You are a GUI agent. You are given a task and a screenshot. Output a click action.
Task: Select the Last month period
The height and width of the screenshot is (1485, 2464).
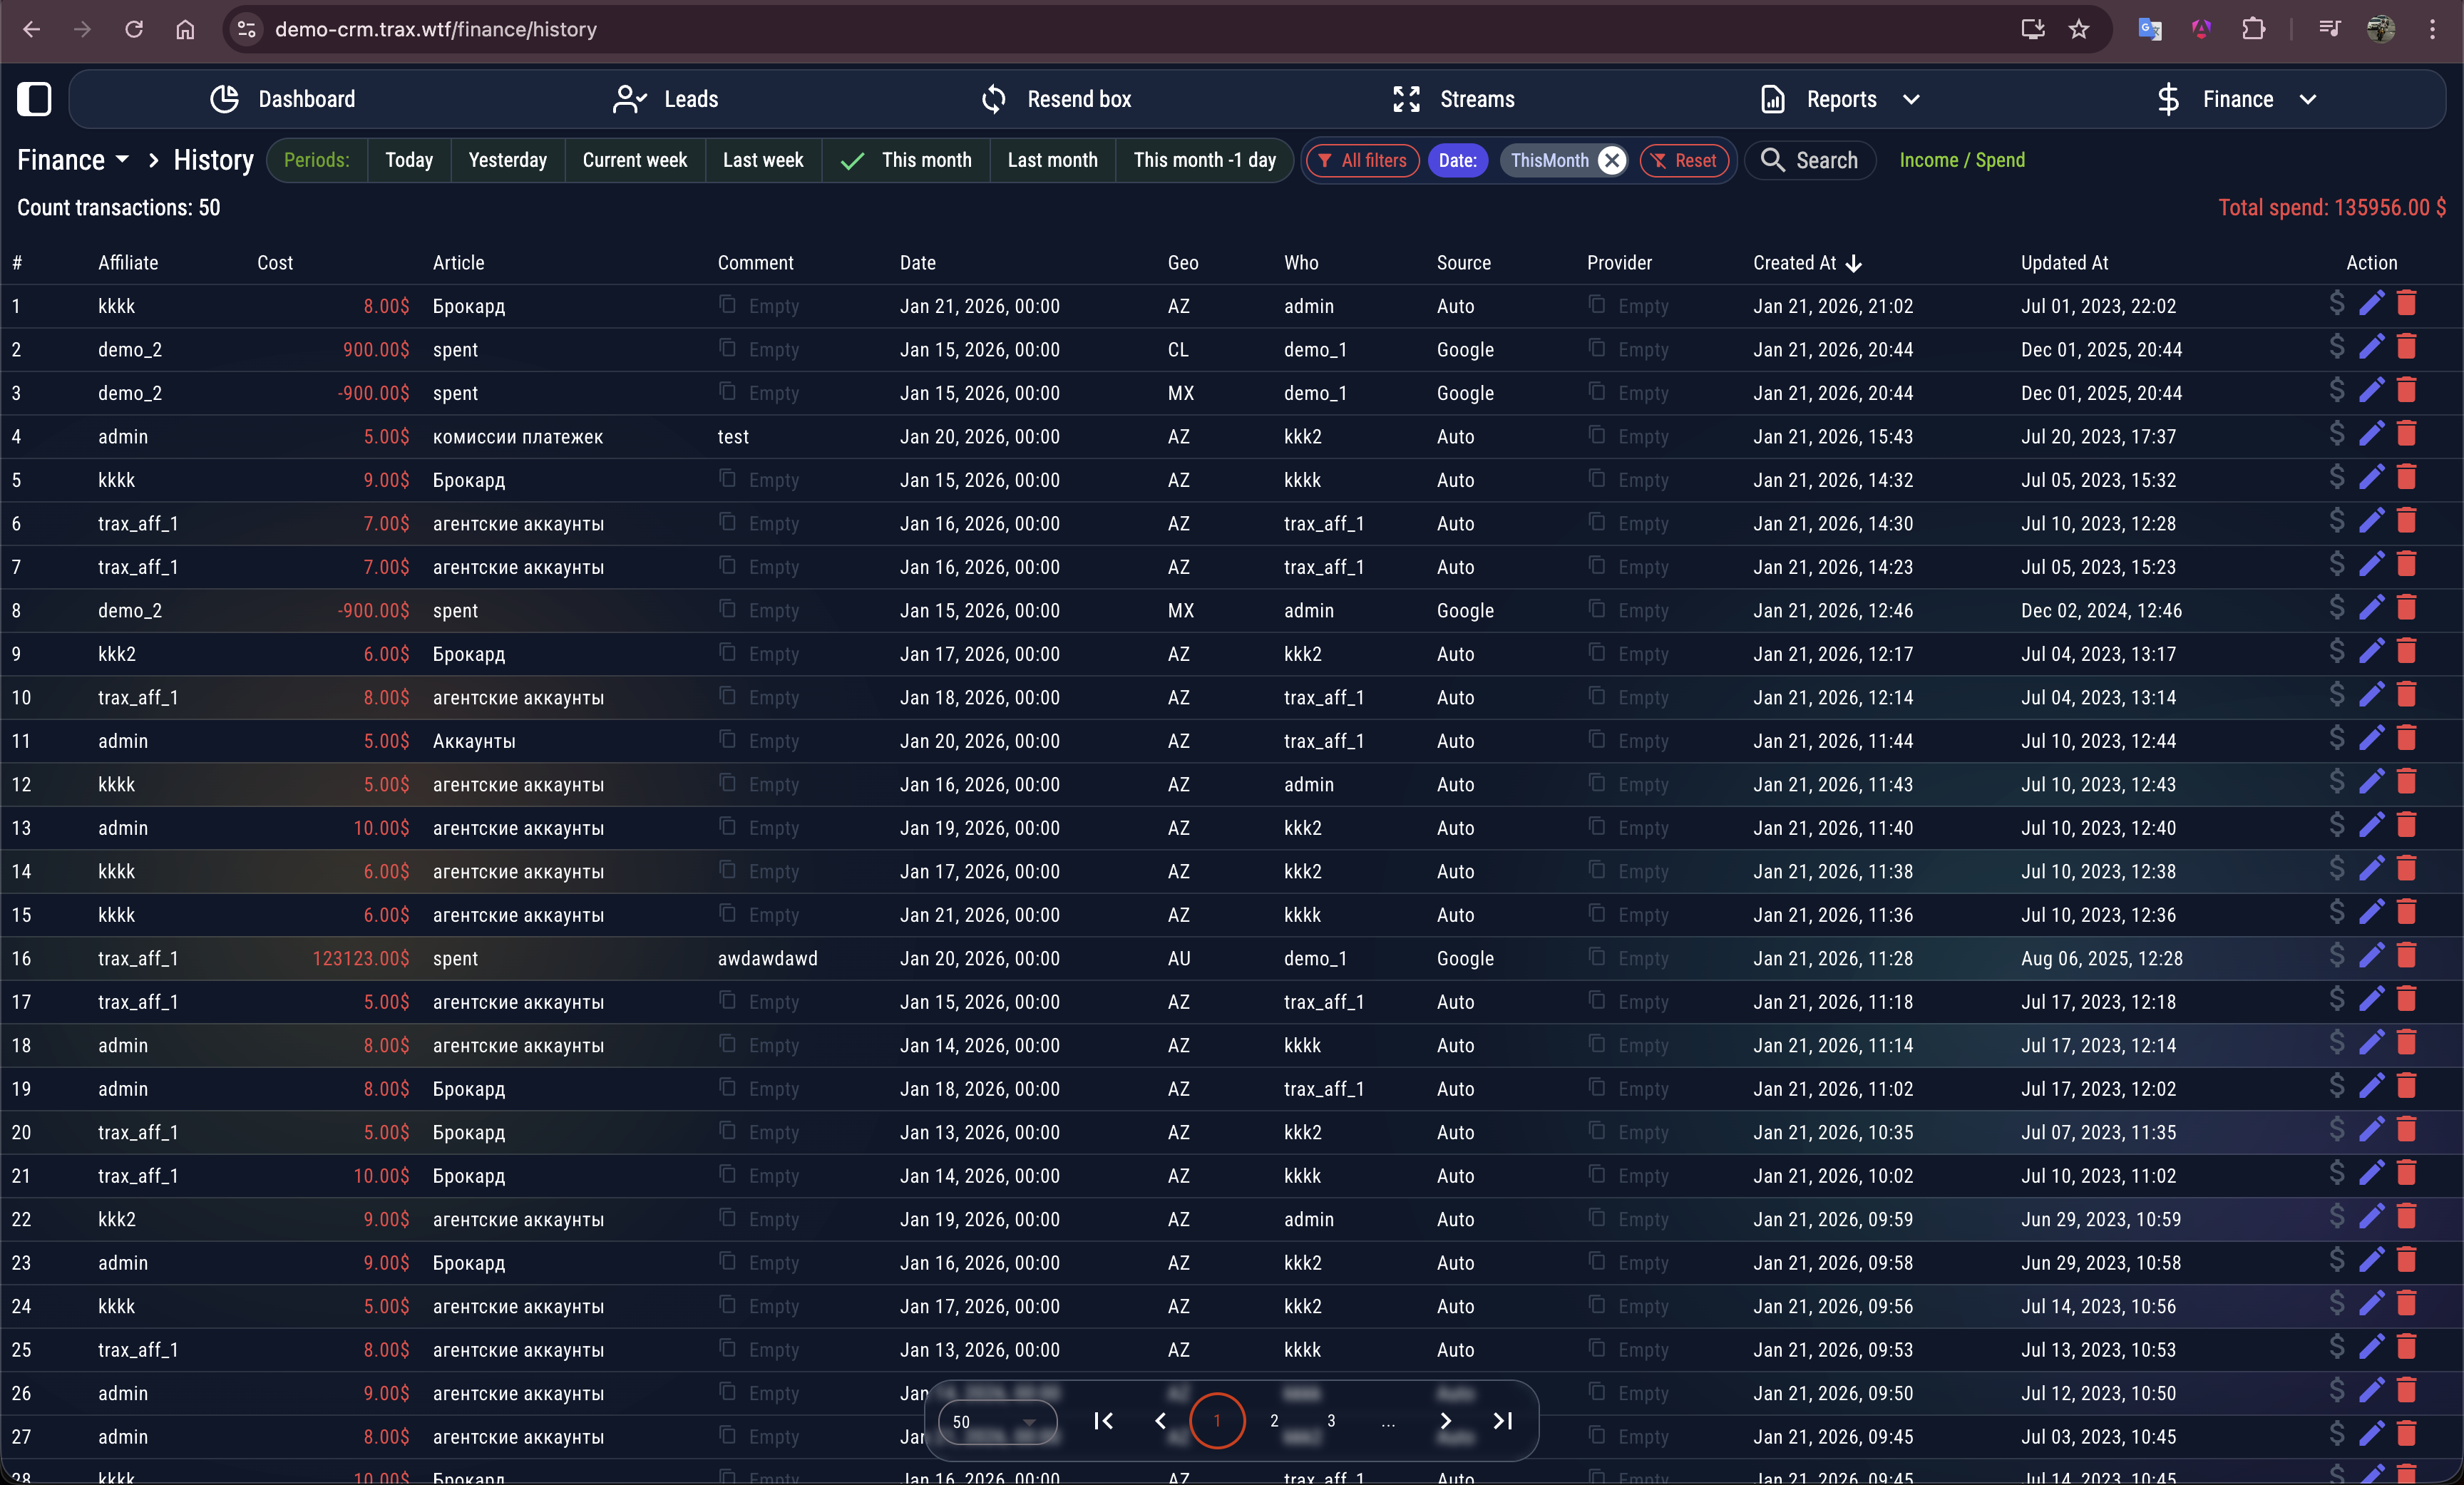[x=1052, y=160]
